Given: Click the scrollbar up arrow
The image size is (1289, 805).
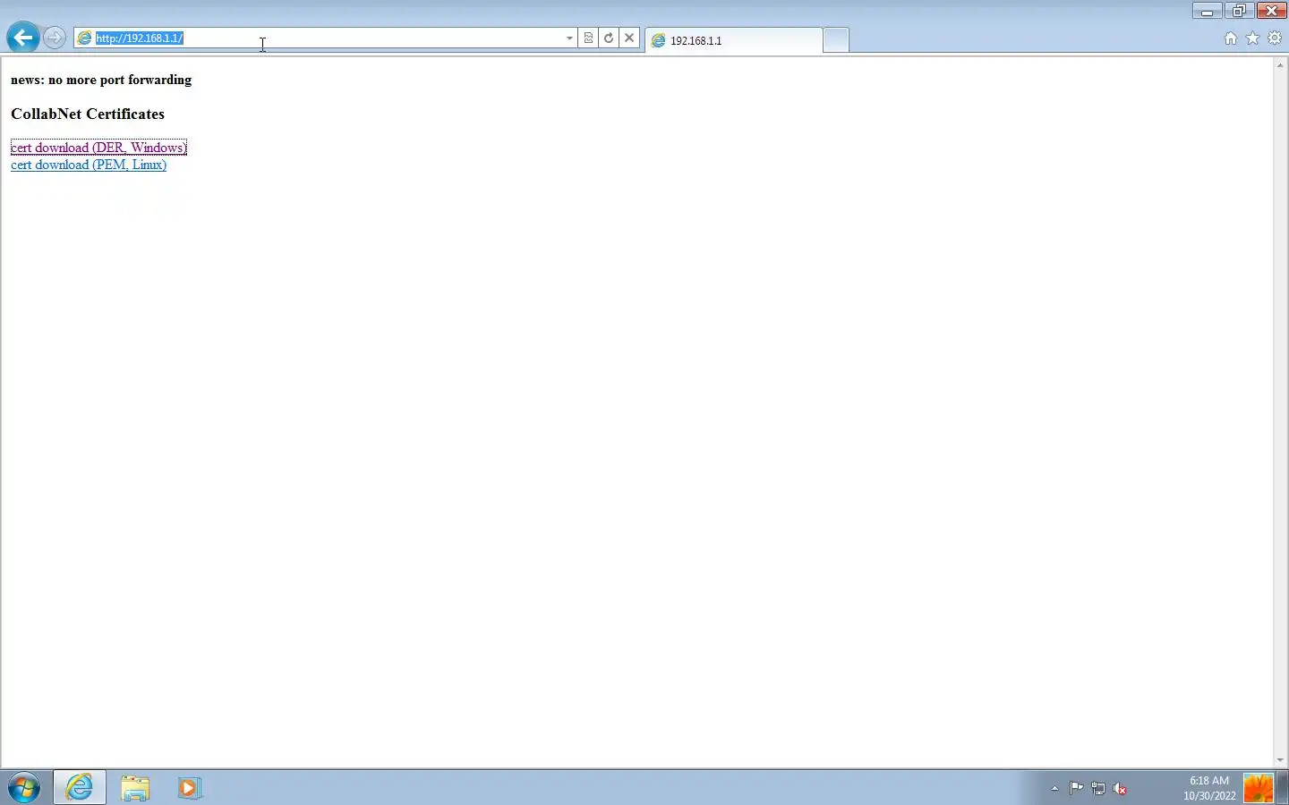Looking at the screenshot, I should (x=1280, y=64).
